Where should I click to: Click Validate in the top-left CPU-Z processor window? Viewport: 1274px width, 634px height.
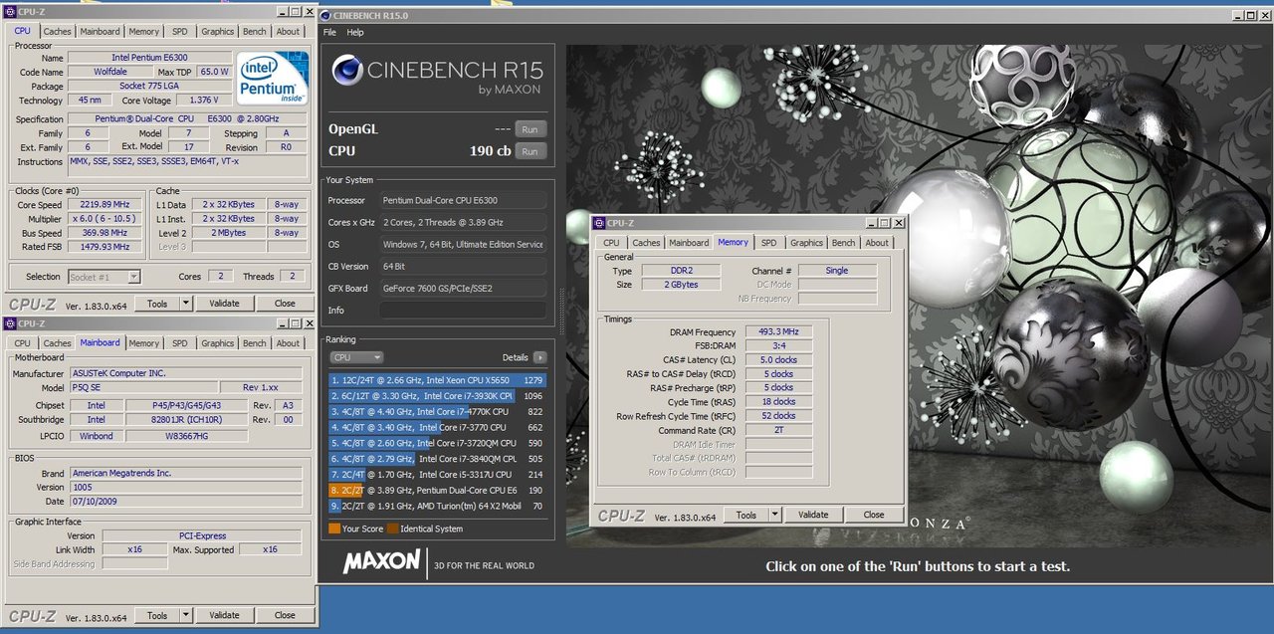point(224,304)
